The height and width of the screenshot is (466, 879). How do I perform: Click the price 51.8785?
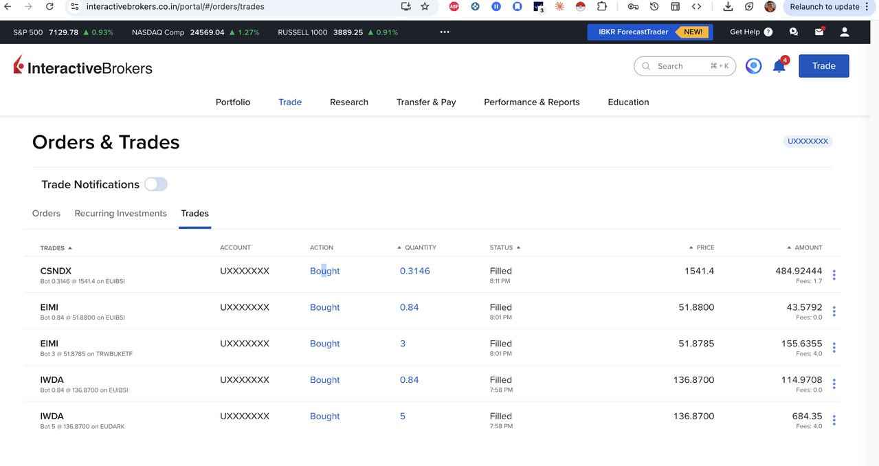coord(696,344)
